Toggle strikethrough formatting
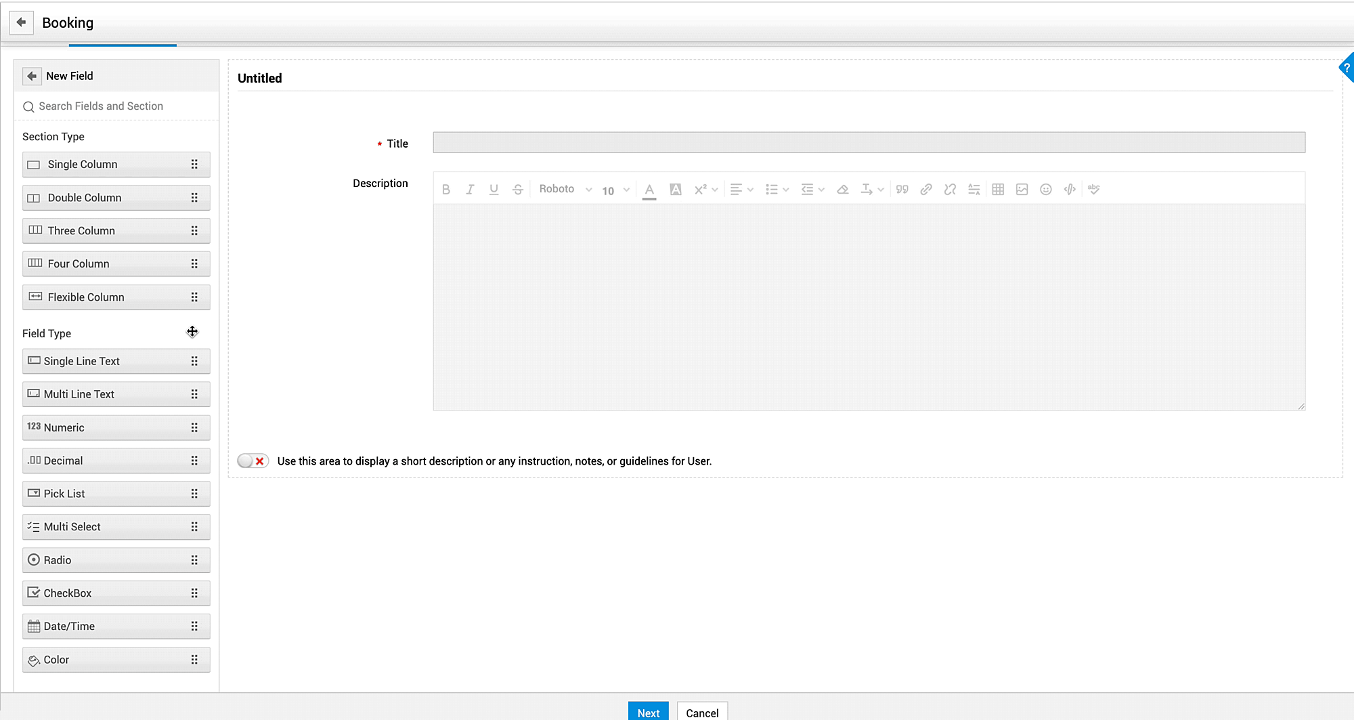 [x=517, y=189]
